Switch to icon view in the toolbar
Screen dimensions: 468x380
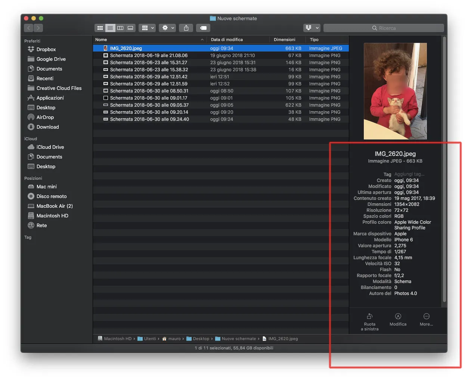[x=100, y=28]
